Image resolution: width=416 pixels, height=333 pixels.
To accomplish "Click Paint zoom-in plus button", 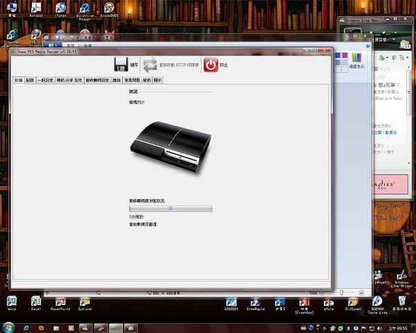I will (x=361, y=293).
